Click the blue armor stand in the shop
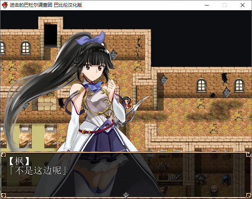252x199 pixels. pyautogui.click(x=227, y=179)
